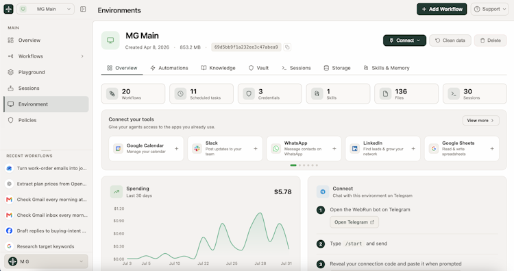Switch to the Skills & Memory tab
The image size is (514, 271).
tap(386, 68)
